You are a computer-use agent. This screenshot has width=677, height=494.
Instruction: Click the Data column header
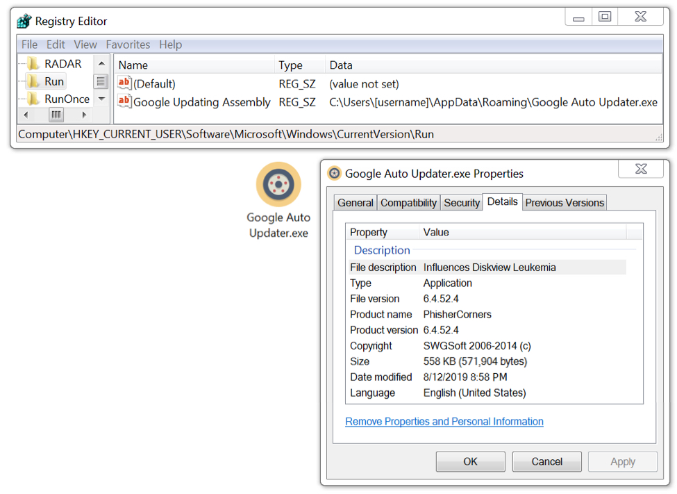coord(341,65)
